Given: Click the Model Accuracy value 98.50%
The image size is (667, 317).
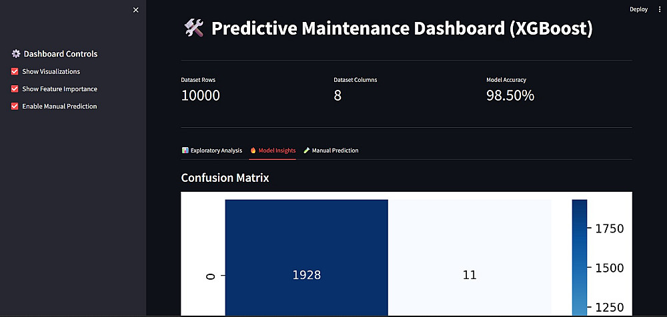Looking at the screenshot, I should (x=510, y=96).
